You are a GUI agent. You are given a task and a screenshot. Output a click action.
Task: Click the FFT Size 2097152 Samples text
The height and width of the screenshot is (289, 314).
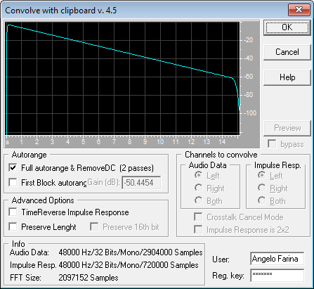click(64, 278)
